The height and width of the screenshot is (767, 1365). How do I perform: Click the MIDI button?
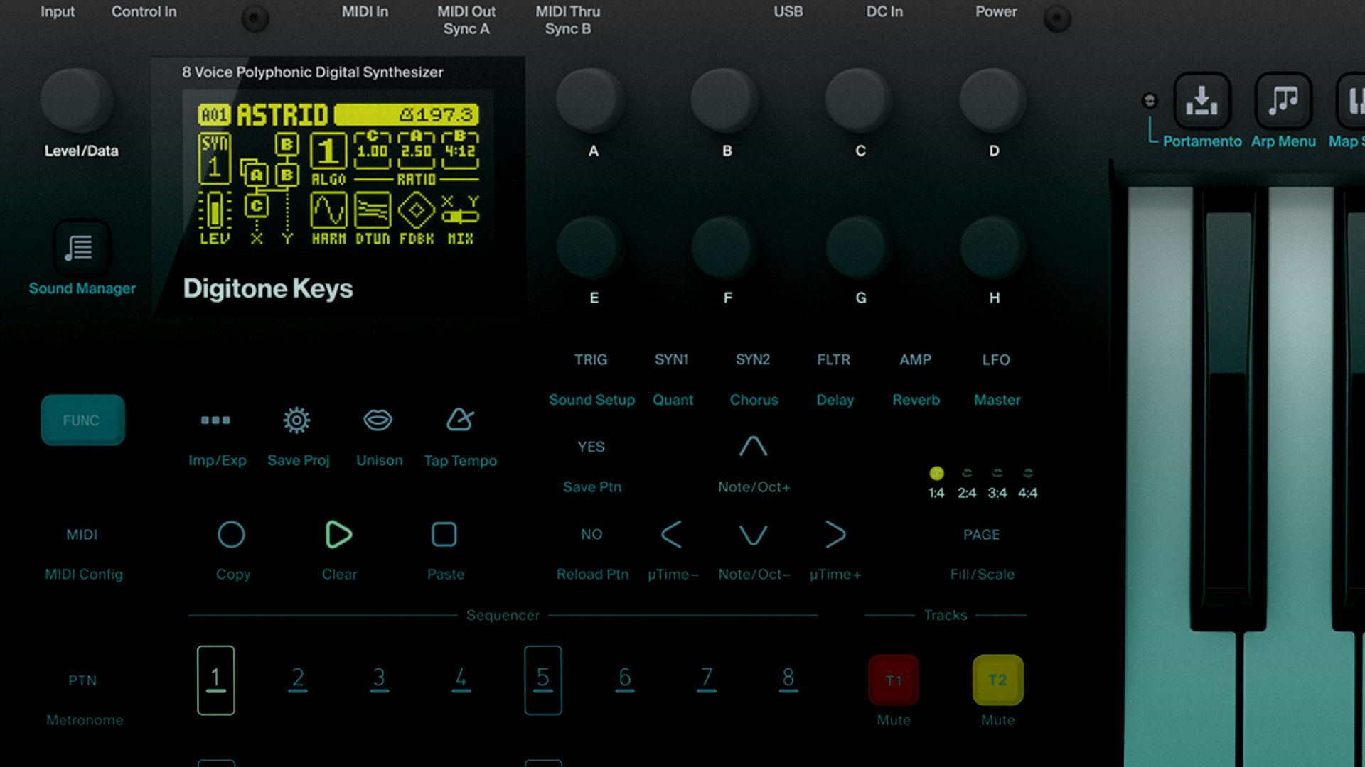pos(82,535)
